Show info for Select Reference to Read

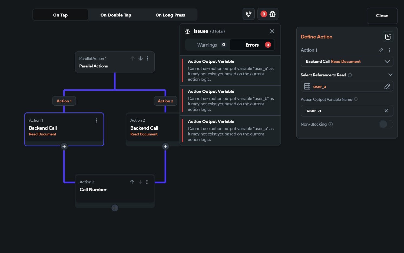coord(350,75)
